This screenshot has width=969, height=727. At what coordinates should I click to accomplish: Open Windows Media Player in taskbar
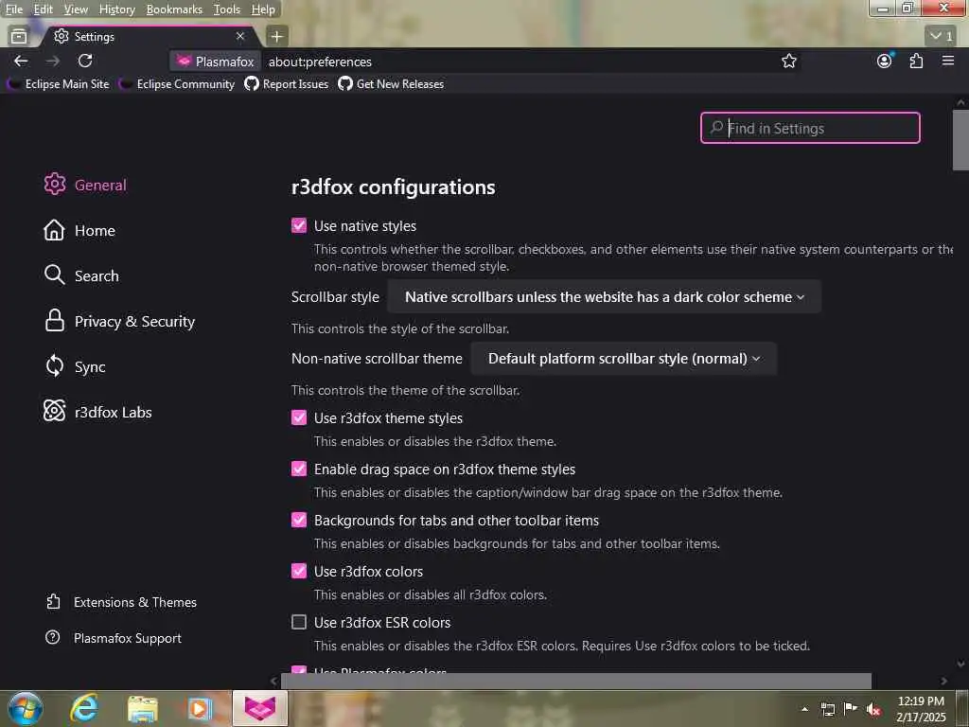point(199,708)
